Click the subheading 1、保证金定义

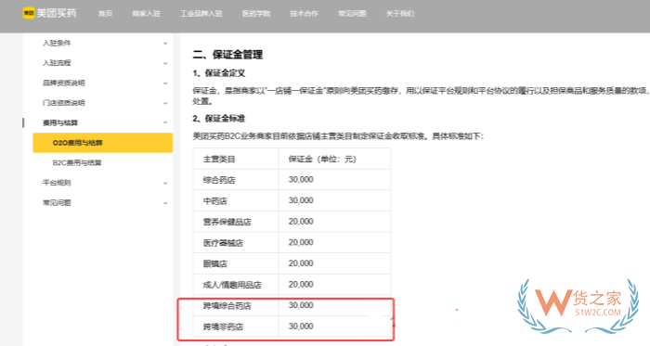[x=218, y=73]
